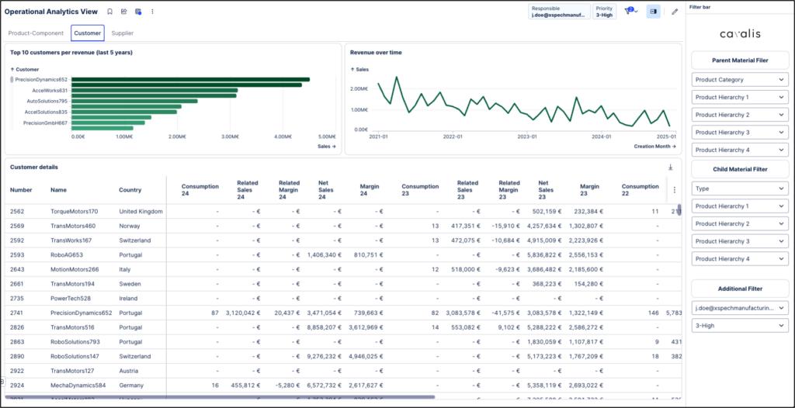
Task: Open the data model icon with blue dot
Action: tap(138, 12)
